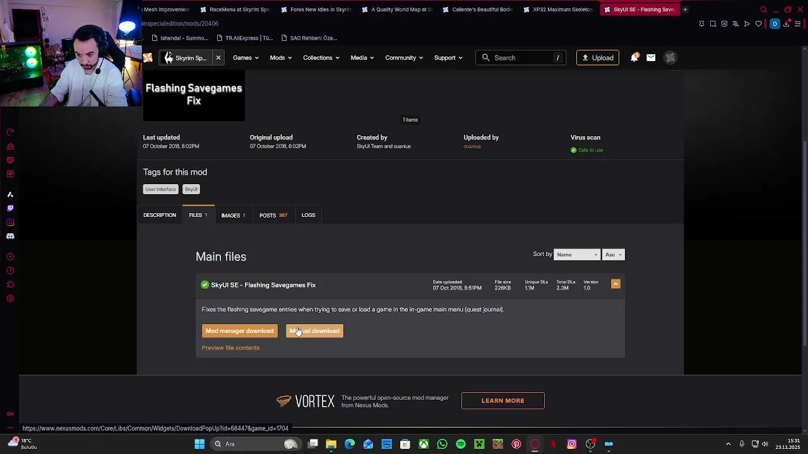Open the Windows Start menu

[199, 444]
